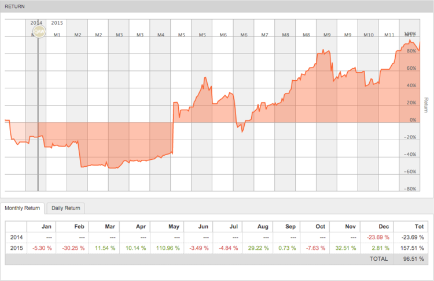Select the Monthly Return tab
Image resolution: width=434 pixels, height=281 pixels.
[x=22, y=208]
